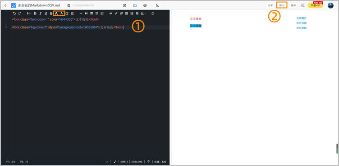
Task: Open the chart insert dropdown
Action: pyautogui.click(x=143, y=13)
